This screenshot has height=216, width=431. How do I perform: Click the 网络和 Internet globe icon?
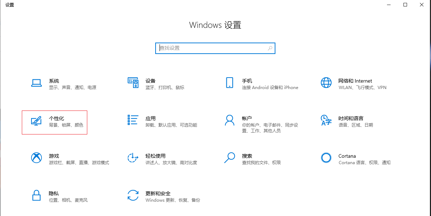tap(326, 83)
